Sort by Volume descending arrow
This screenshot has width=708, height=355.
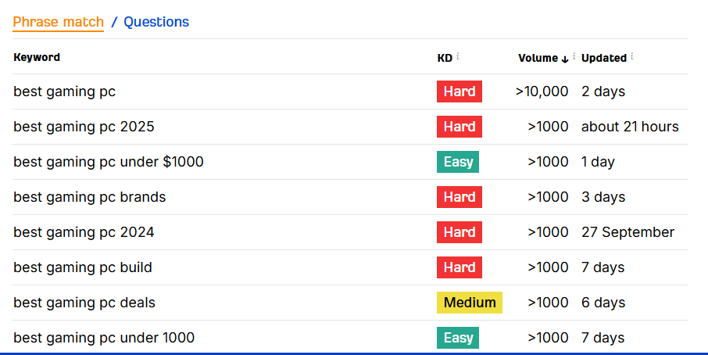(565, 59)
